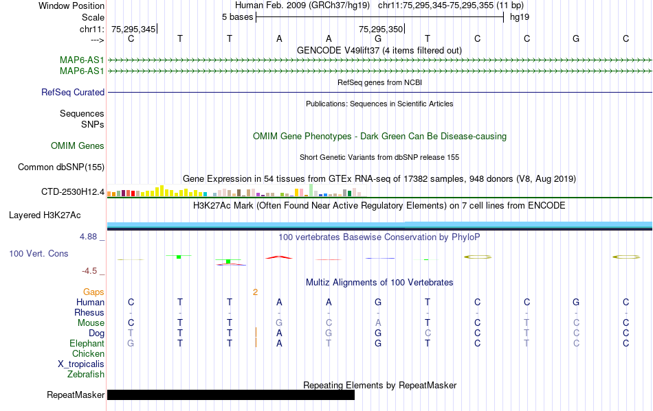
Task: Click the Sequences track label
Action: 82,113
